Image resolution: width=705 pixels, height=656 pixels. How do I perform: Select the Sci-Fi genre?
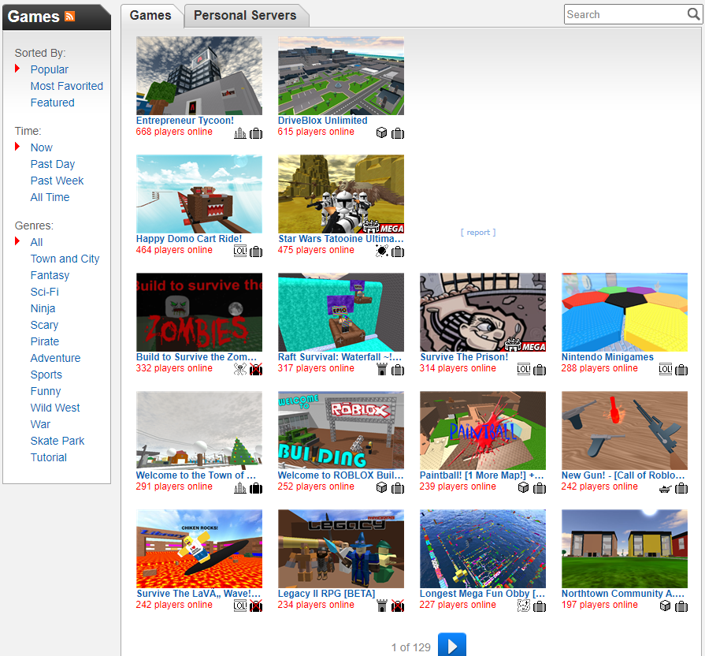45,292
